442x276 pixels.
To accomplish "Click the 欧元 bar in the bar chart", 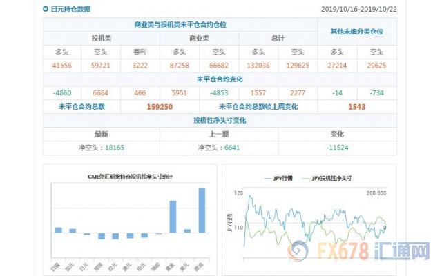I will tap(115, 236).
